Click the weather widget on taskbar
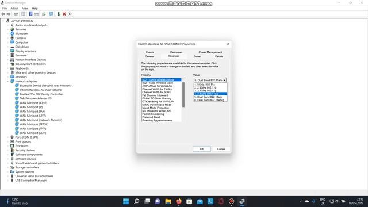The width and height of the screenshot is (368, 207). point(17,201)
